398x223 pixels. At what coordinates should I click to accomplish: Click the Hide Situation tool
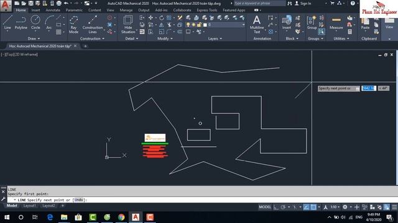coord(128,25)
